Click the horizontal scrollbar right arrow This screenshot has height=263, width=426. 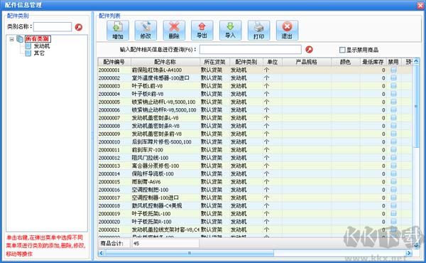point(409,253)
